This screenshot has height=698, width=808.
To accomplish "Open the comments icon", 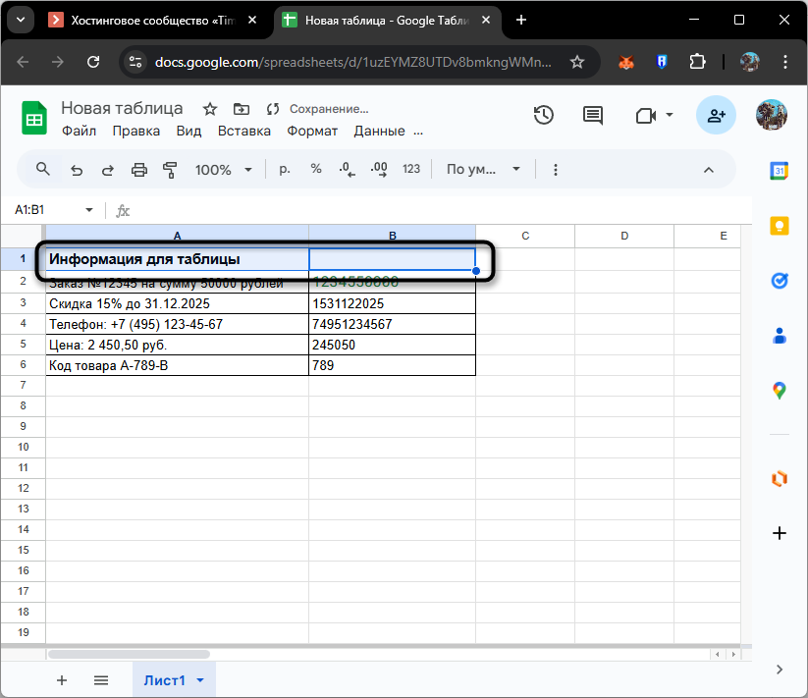I will pyautogui.click(x=593, y=116).
